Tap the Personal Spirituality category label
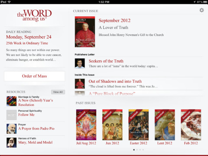The height and width of the screenshot is (156, 208). tap(30, 111)
